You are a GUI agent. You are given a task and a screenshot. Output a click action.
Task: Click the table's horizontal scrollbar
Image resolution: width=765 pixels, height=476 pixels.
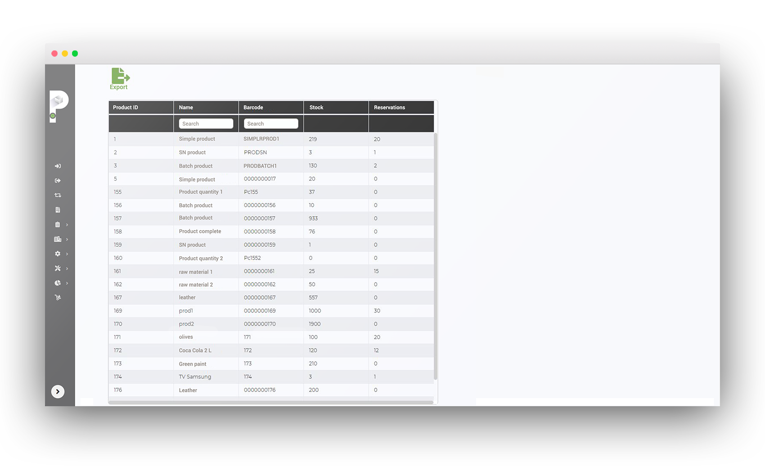pos(271,402)
